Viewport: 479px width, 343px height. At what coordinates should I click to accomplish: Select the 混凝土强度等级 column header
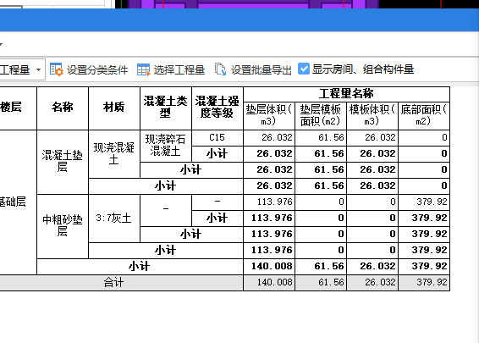217,108
